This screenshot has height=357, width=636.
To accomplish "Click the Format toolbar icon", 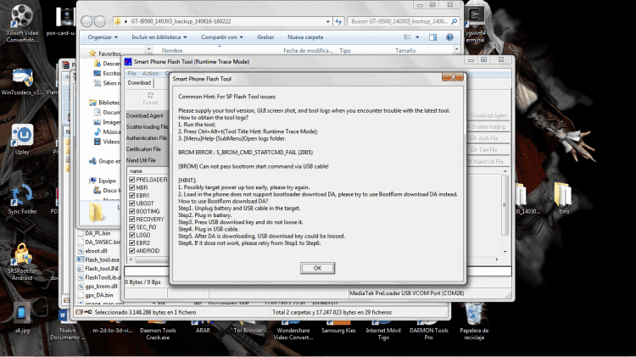I will [150, 98].
